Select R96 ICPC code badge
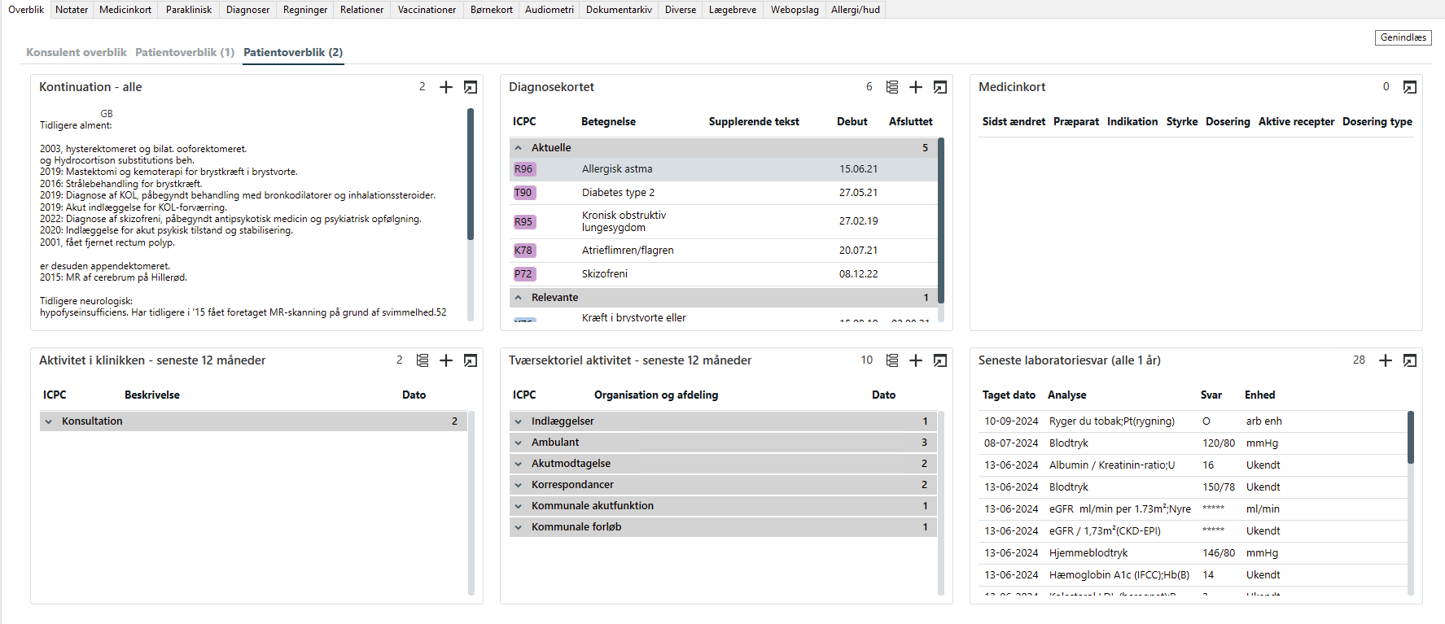Image resolution: width=1445 pixels, height=624 pixels. (523, 169)
